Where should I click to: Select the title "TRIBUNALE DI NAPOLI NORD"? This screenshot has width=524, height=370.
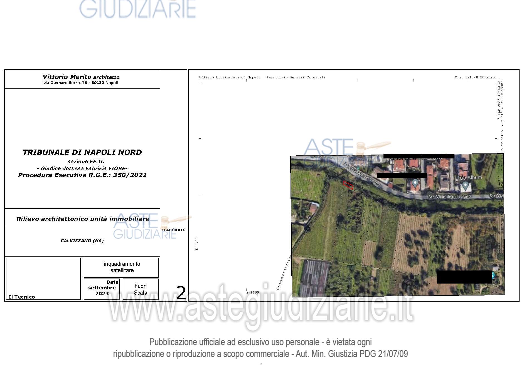82,152
